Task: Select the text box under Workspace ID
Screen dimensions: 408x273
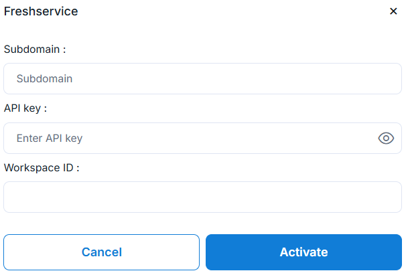Action: point(202,197)
